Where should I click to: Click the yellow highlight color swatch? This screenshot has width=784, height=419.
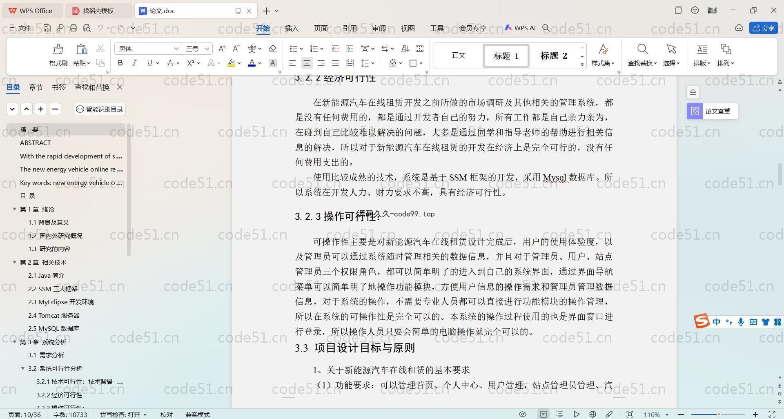click(x=232, y=63)
